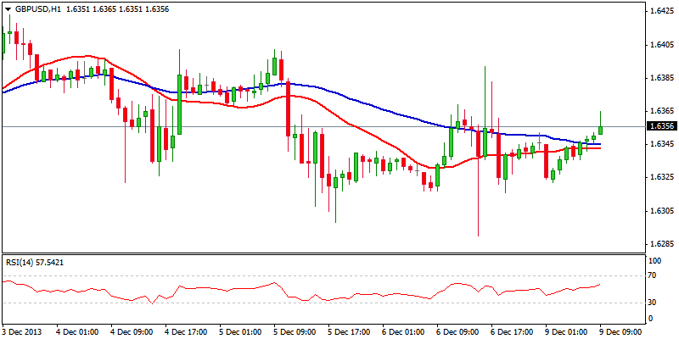
Task: Click the 1.6405 price axis label
Action: pyautogui.click(x=660, y=44)
